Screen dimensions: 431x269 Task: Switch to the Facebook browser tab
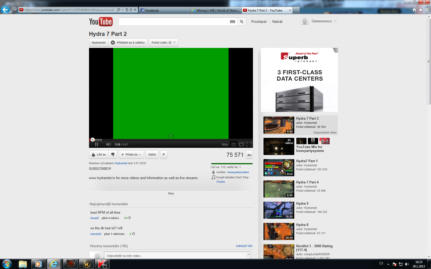164,10
